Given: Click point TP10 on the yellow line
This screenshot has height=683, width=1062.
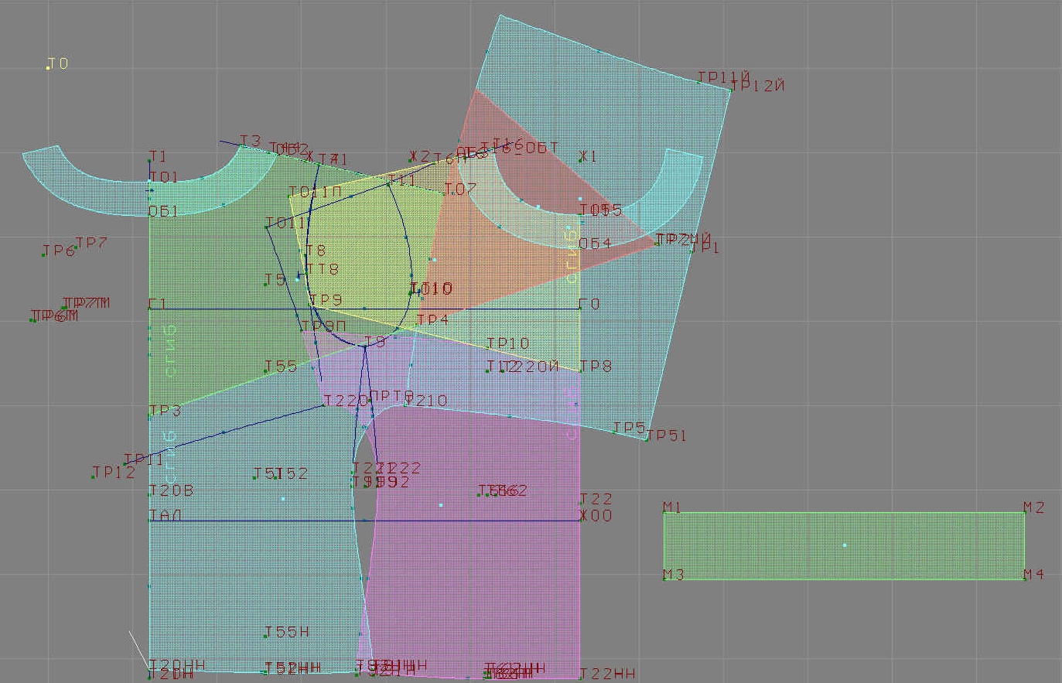Looking at the screenshot, I should coord(487,347).
